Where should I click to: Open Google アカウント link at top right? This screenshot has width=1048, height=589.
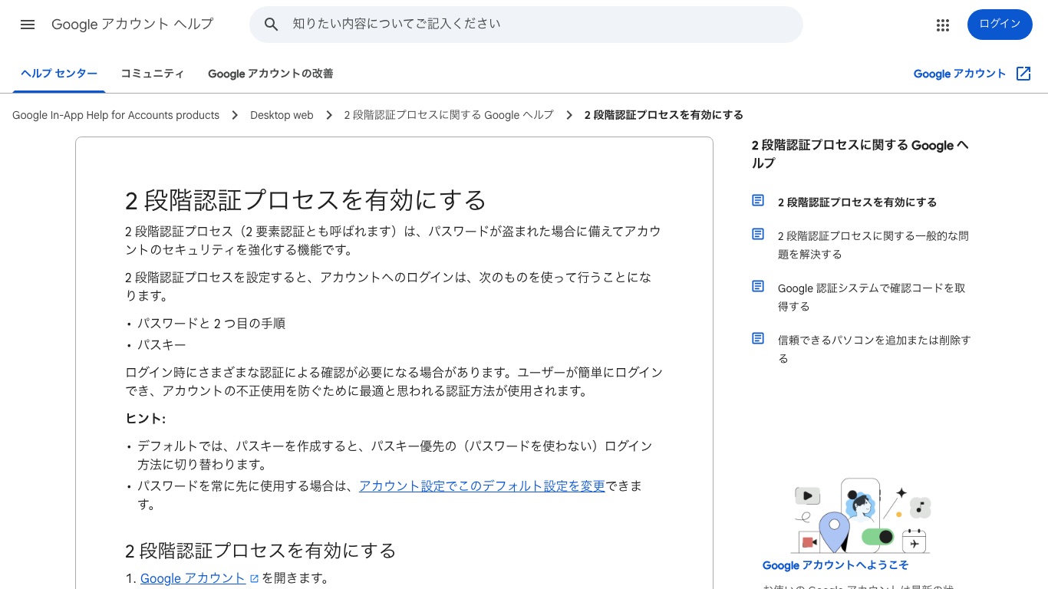(960, 74)
